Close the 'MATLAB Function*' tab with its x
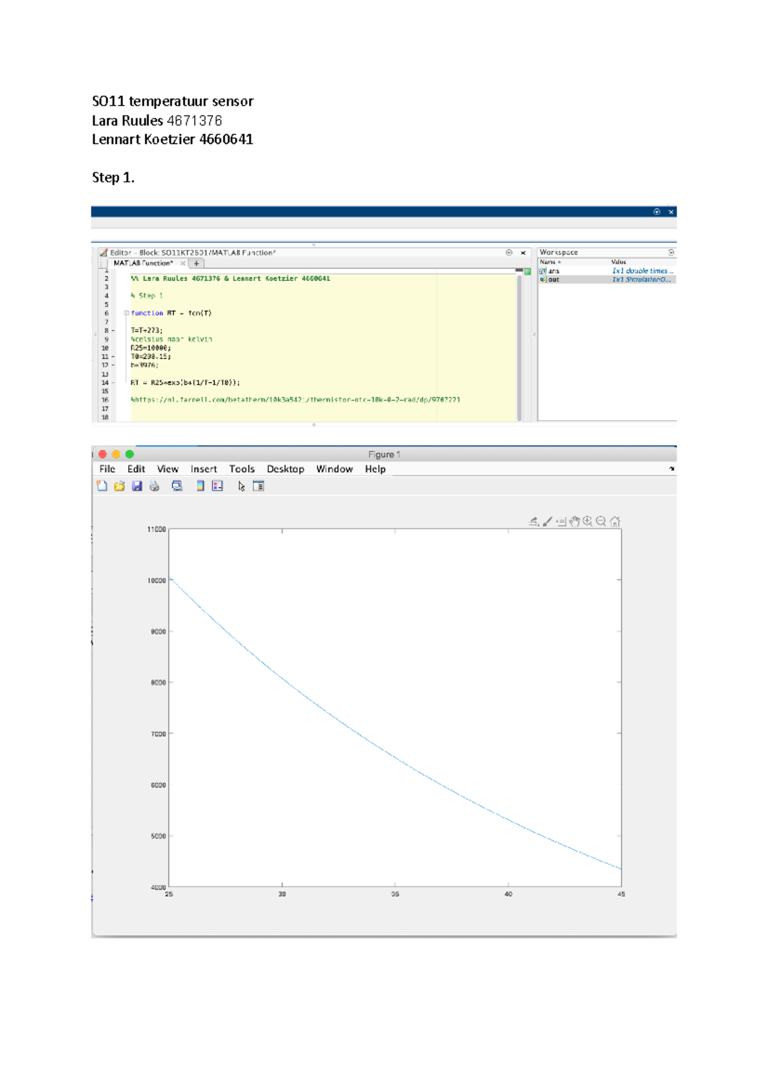Image resolution: width=768 pixels, height=1087 pixels. [182, 263]
